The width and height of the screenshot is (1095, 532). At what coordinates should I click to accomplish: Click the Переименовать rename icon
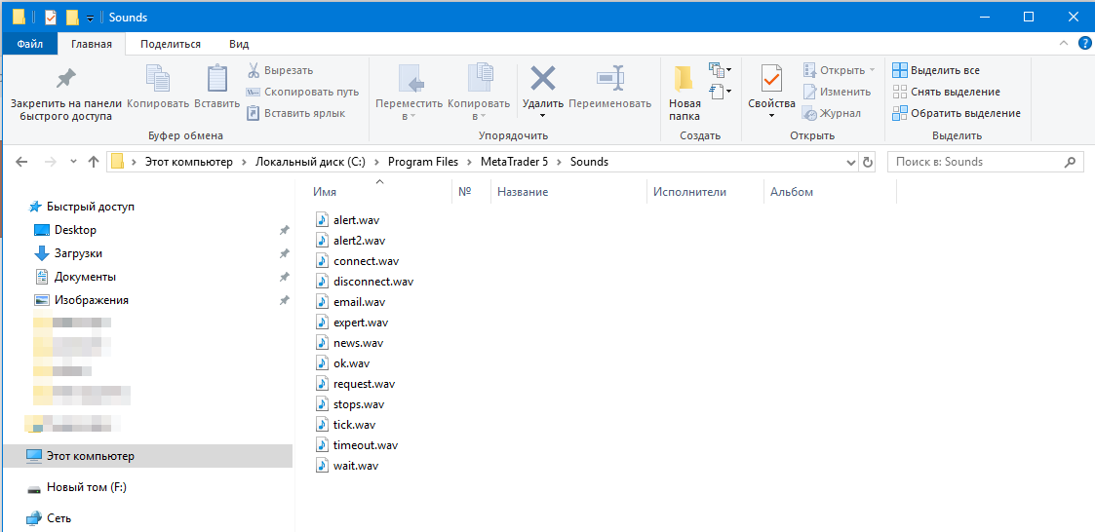point(609,78)
